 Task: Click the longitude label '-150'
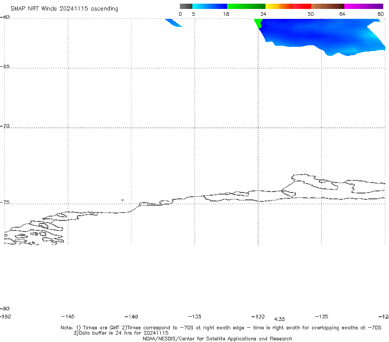[5, 316]
